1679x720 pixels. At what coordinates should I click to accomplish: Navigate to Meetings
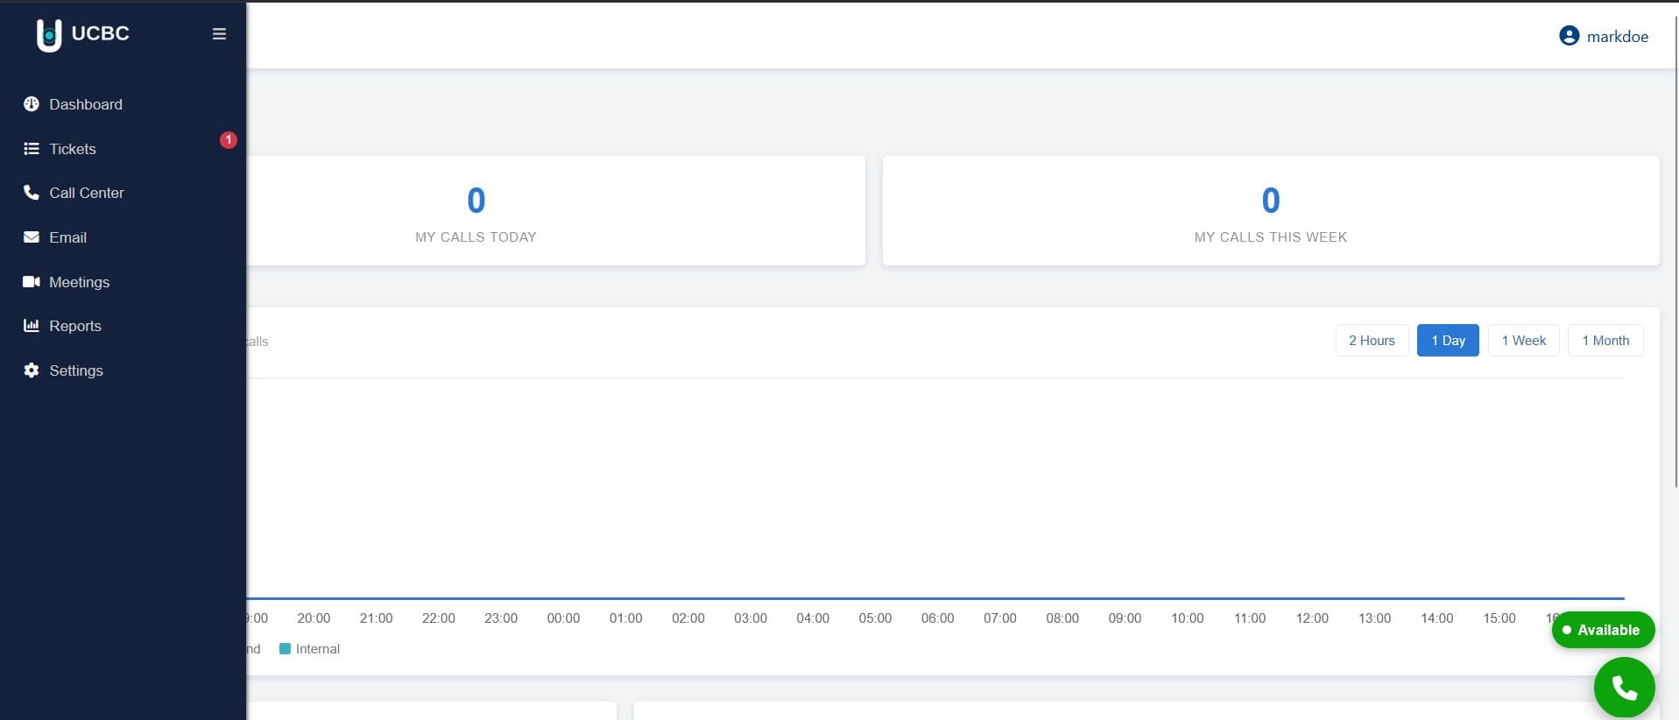tap(123, 282)
